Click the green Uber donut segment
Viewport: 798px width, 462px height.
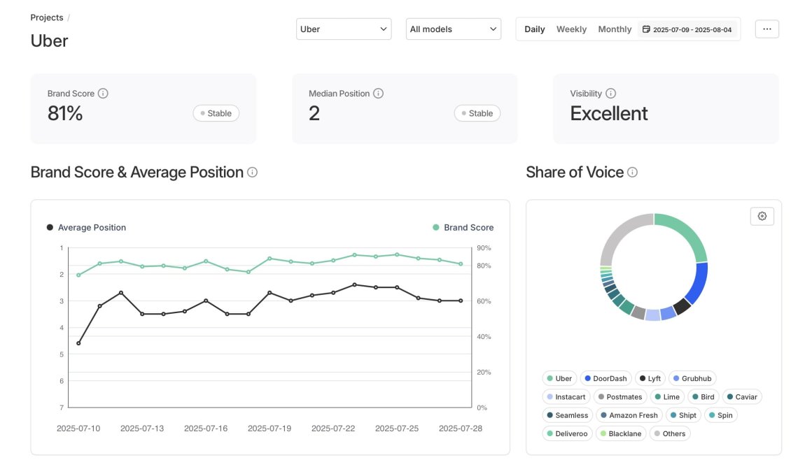point(687,233)
